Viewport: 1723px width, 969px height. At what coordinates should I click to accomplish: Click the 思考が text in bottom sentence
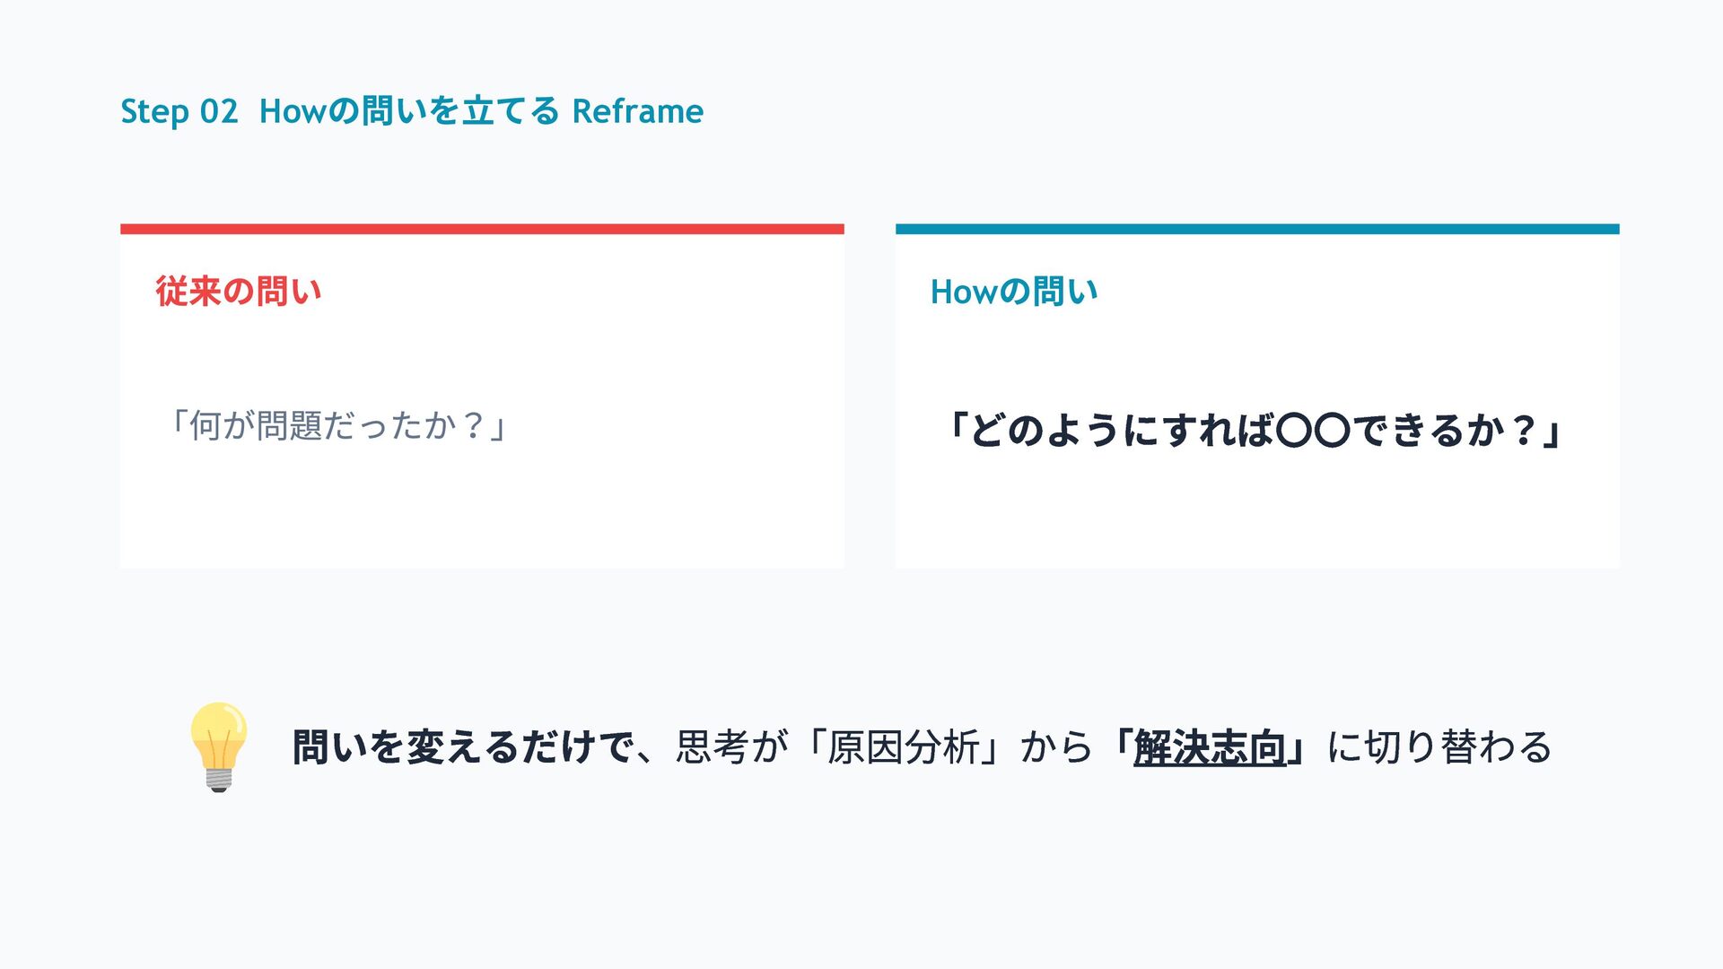click(x=731, y=747)
